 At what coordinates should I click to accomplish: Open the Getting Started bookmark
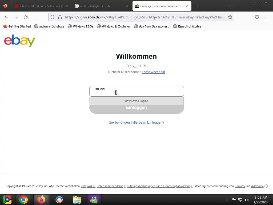pyautogui.click(x=17, y=26)
